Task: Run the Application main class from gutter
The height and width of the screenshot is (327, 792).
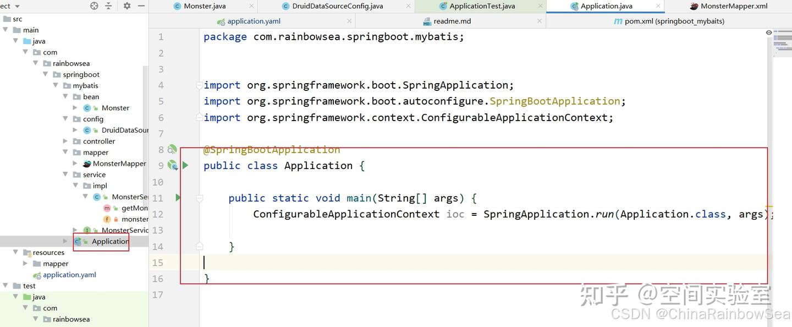Action: point(185,165)
